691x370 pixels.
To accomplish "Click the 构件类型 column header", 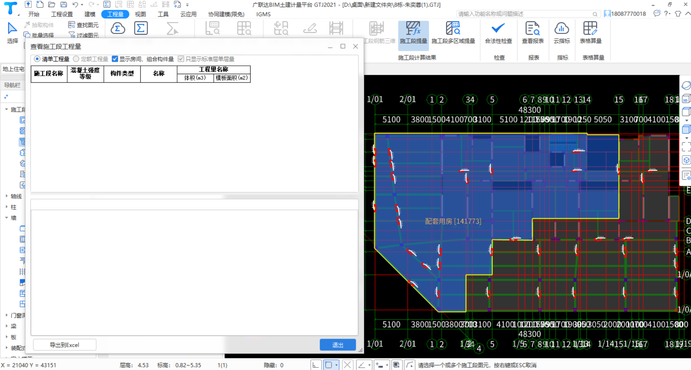I will click(122, 73).
